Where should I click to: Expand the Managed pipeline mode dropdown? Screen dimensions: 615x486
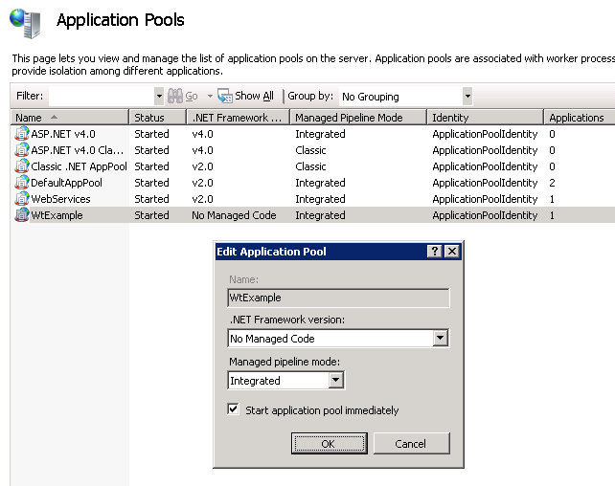click(335, 381)
